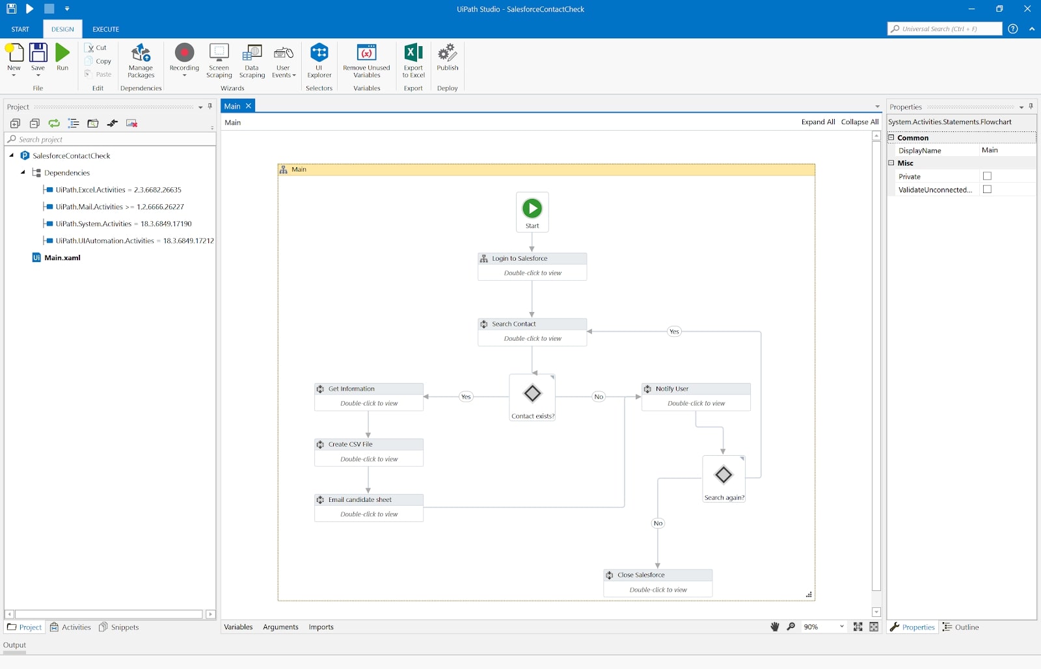Viewport: 1041px width, 669px height.
Task: Collapse the Dependencies tree node
Action: pos(24,172)
